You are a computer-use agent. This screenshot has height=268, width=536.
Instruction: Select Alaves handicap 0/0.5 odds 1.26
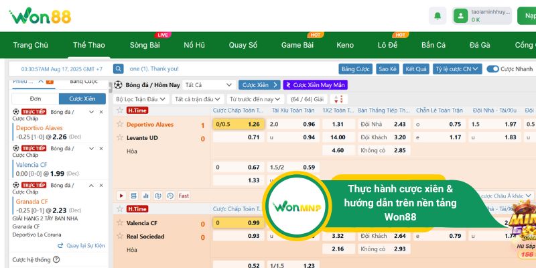239,124
